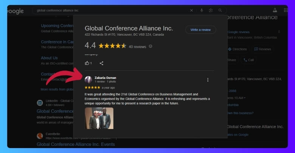Start voice search with microphone icon
The image size is (295, 153).
202,10
